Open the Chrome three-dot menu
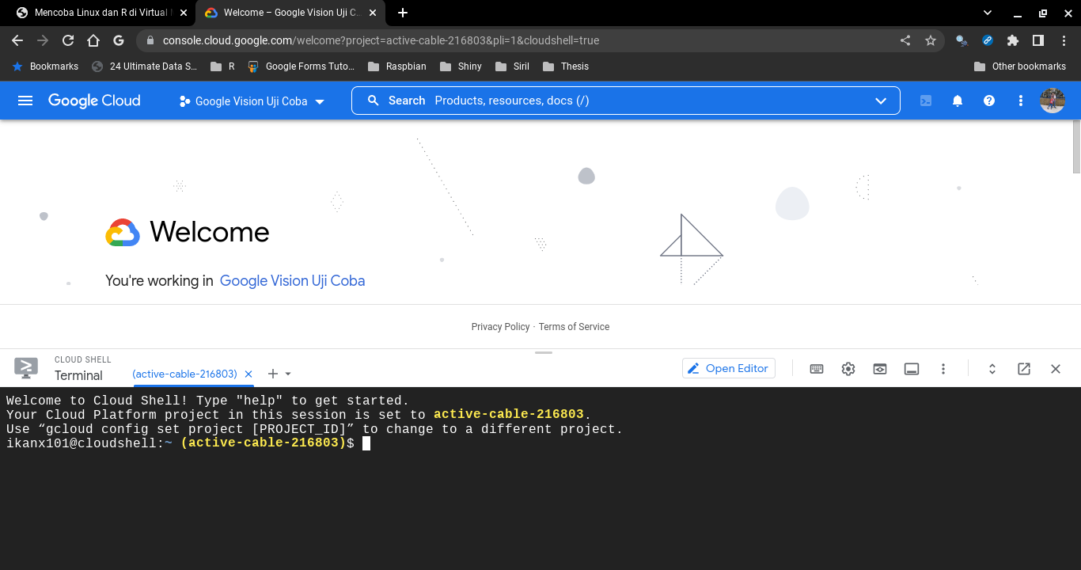This screenshot has width=1081, height=570. (x=1064, y=40)
